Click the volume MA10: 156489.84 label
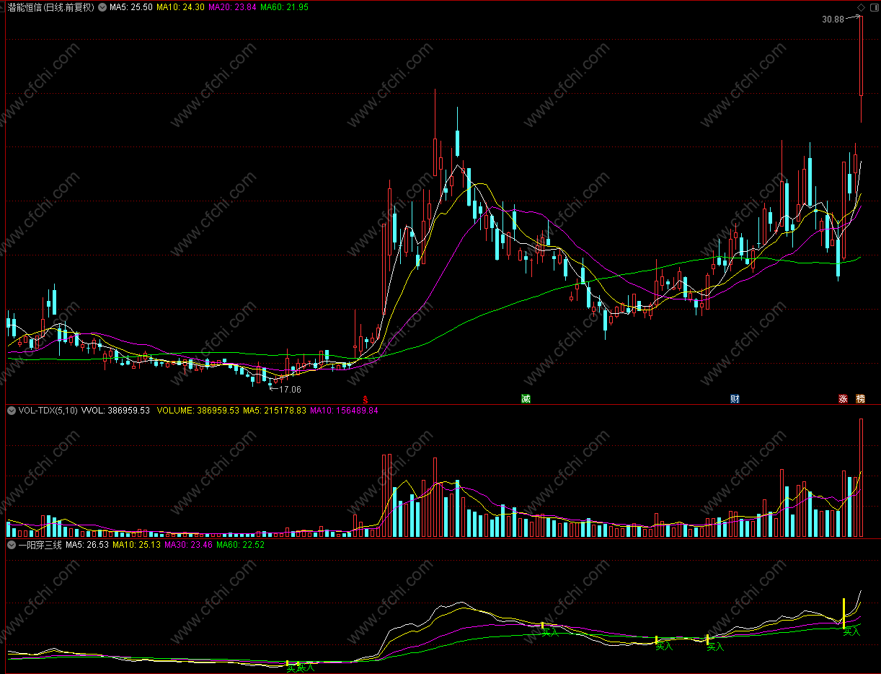 coord(344,411)
